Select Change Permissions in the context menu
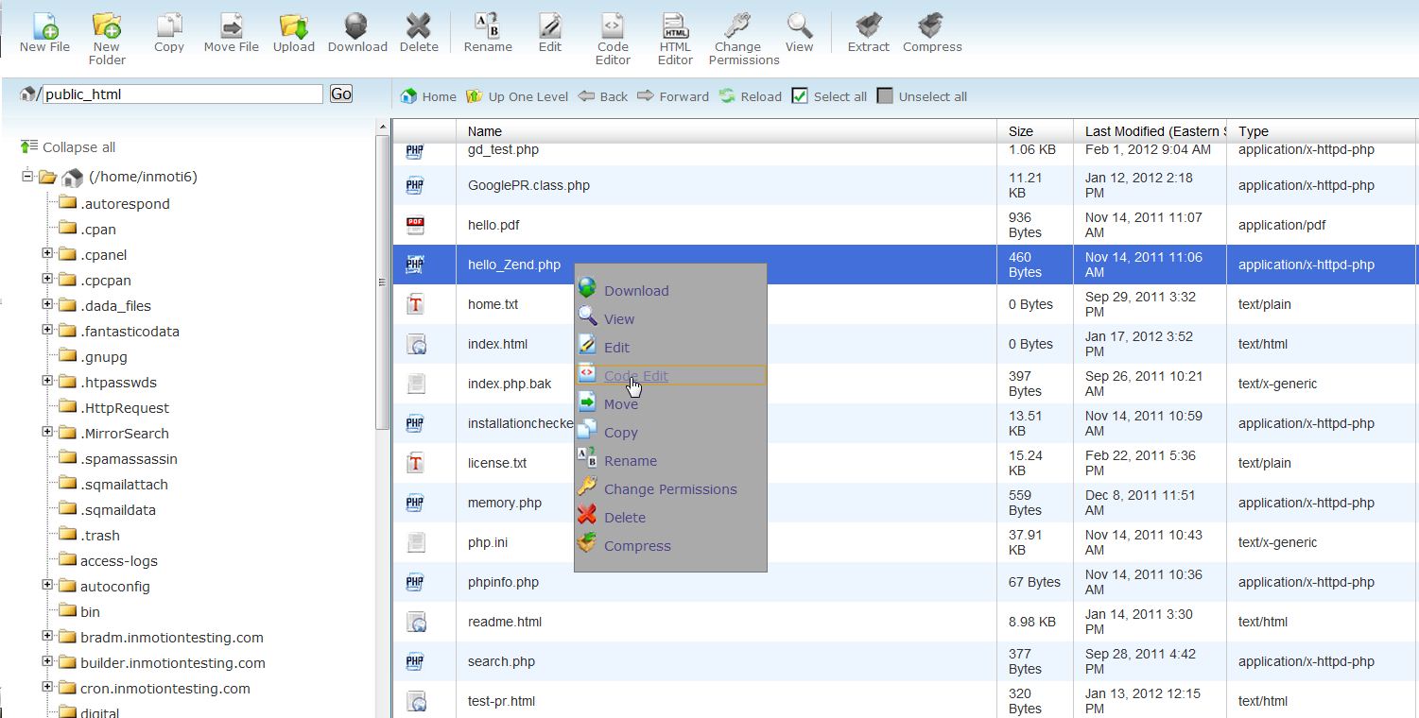 pos(668,489)
